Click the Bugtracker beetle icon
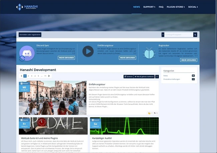217x153 pixels. (149, 53)
